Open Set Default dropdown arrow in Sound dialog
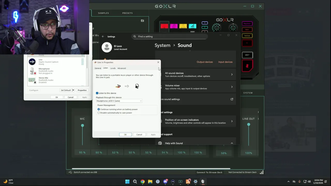Image resolution: width=331 pixels, height=186 pixels. click(73, 90)
